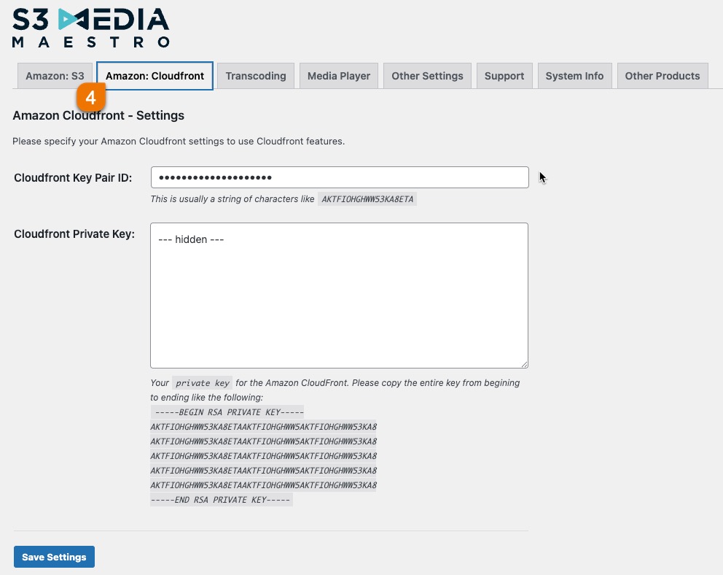Viewport: 723px width, 575px height.
Task: Click the Amazon Cloudfront - Settings heading
Action: pyautogui.click(x=98, y=115)
